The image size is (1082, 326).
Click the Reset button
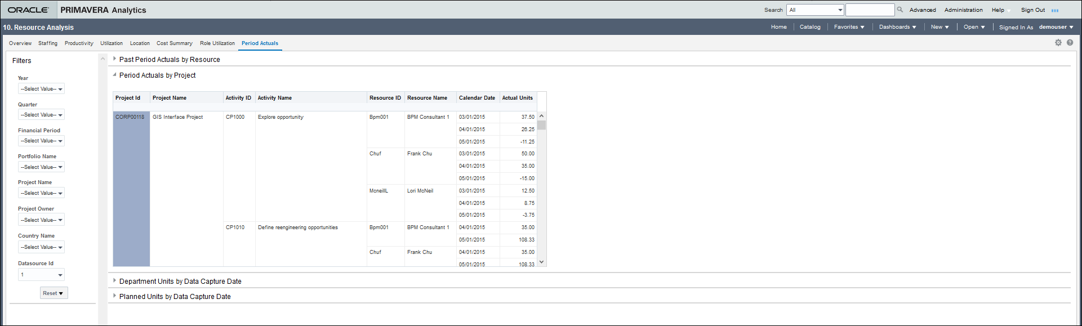click(54, 293)
